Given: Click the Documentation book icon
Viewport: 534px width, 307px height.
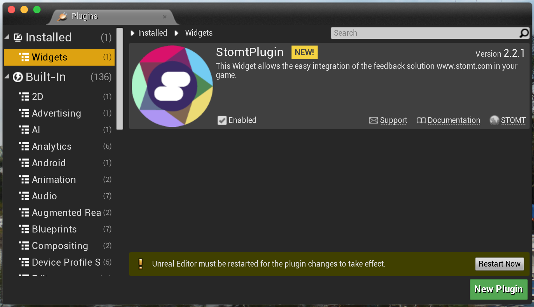Looking at the screenshot, I should [x=421, y=120].
